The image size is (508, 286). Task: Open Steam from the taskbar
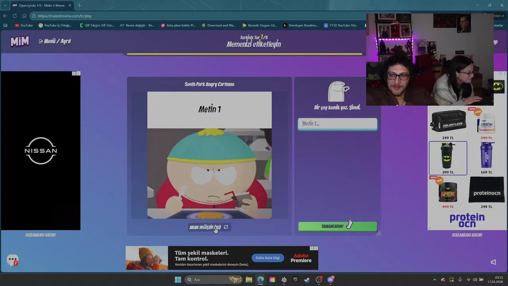click(x=307, y=280)
